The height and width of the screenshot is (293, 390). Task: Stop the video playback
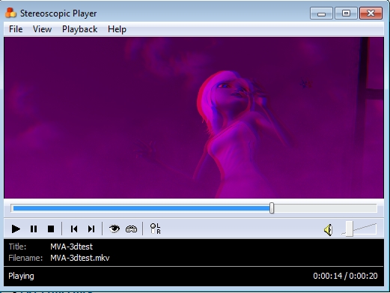coord(51,229)
